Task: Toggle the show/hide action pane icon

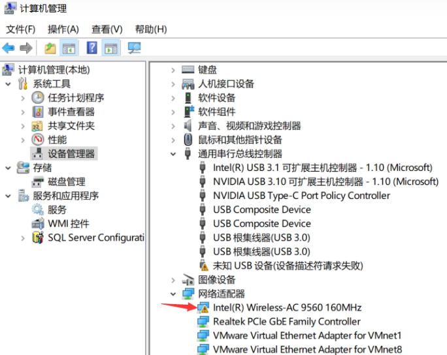Action: [x=110, y=48]
